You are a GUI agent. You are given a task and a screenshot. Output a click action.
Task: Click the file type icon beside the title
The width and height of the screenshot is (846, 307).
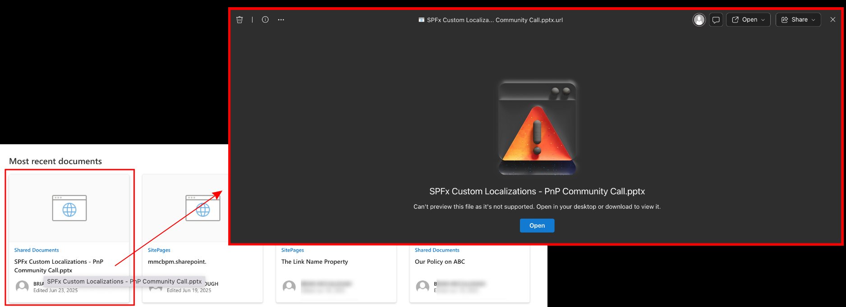[x=421, y=20]
